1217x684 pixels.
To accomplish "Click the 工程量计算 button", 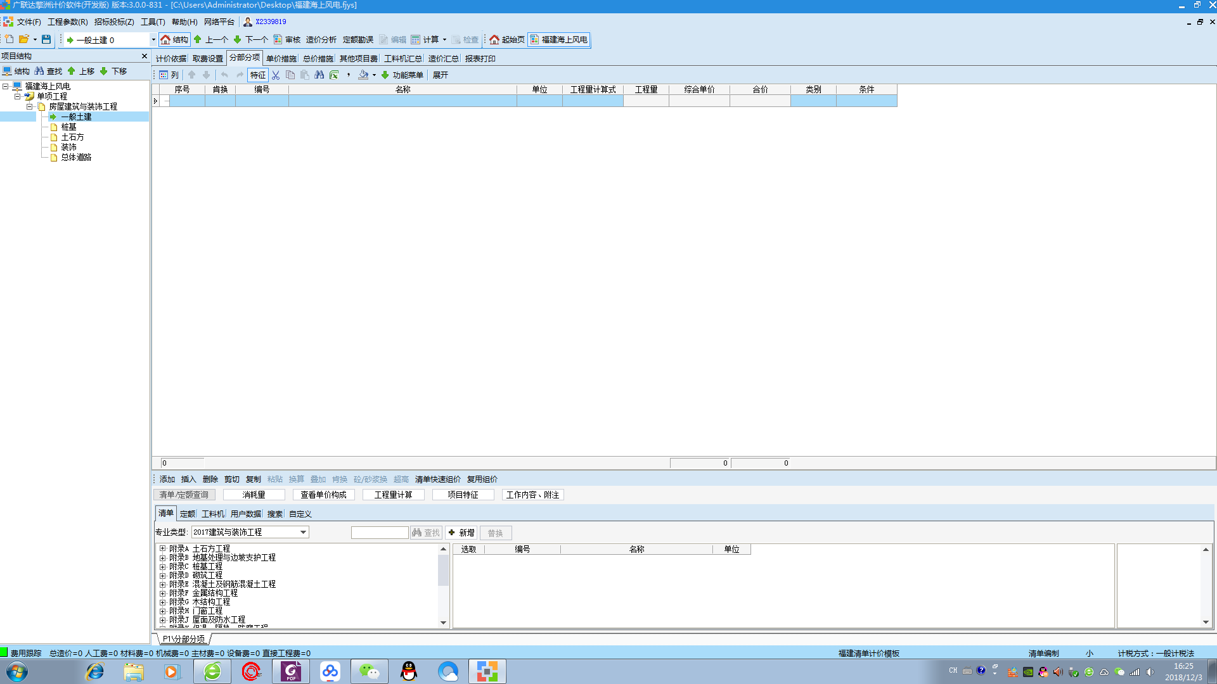I will click(393, 495).
